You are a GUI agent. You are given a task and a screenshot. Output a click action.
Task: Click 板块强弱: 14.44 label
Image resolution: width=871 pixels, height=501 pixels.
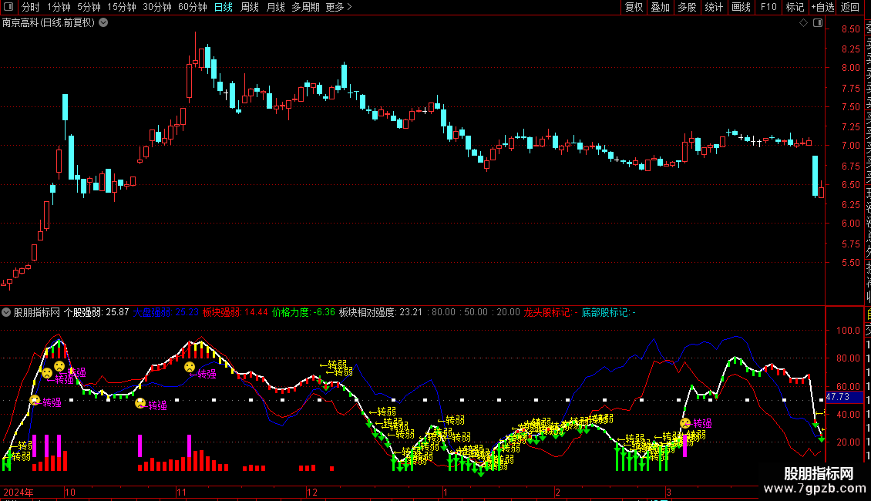235,312
